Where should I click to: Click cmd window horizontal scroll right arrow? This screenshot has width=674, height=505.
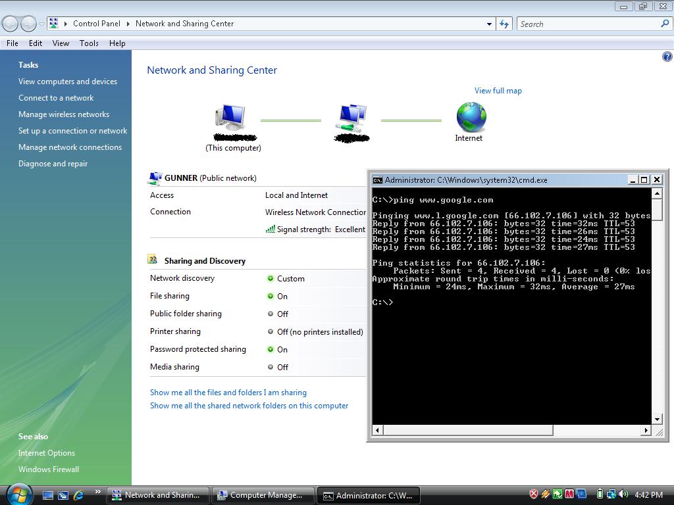tap(646, 430)
